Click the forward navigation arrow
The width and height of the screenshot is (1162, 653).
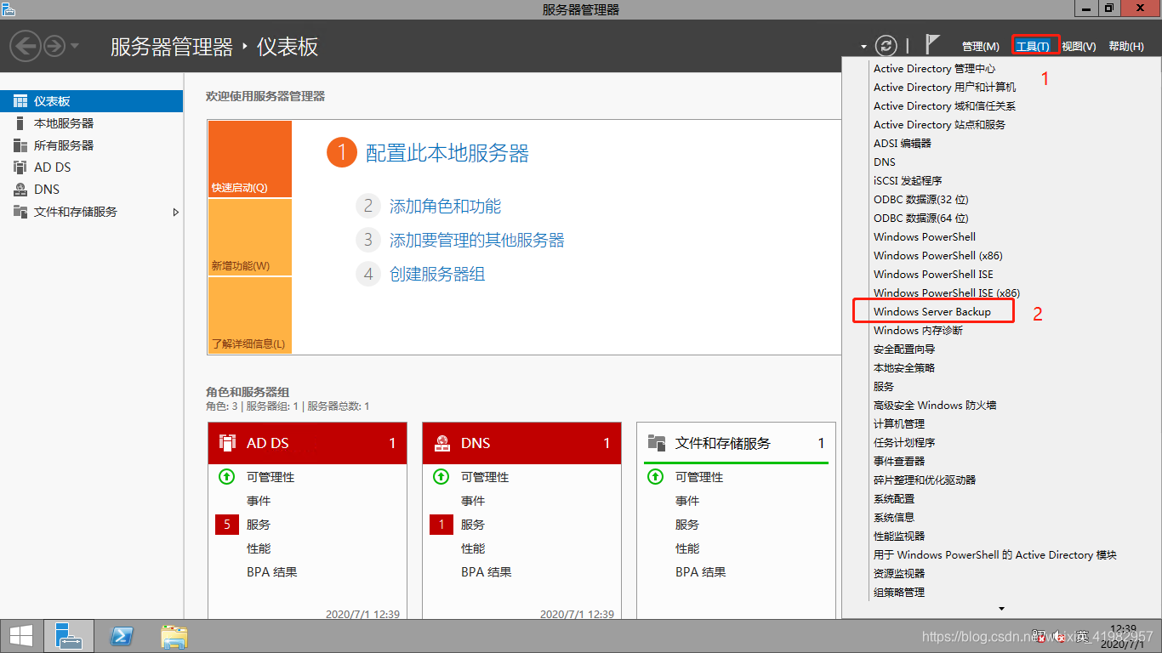54,45
